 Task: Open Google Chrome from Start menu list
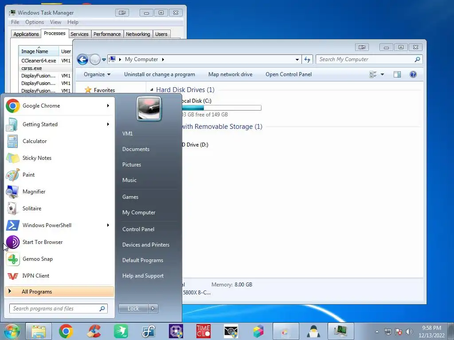59,106
